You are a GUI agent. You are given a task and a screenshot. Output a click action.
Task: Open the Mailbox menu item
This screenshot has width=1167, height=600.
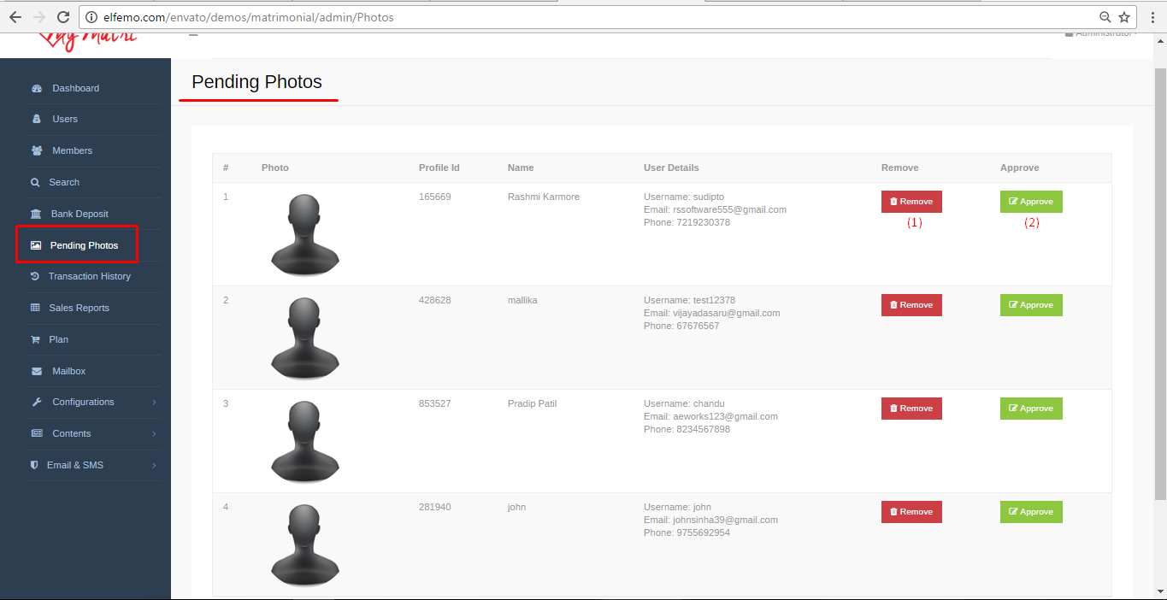point(69,371)
